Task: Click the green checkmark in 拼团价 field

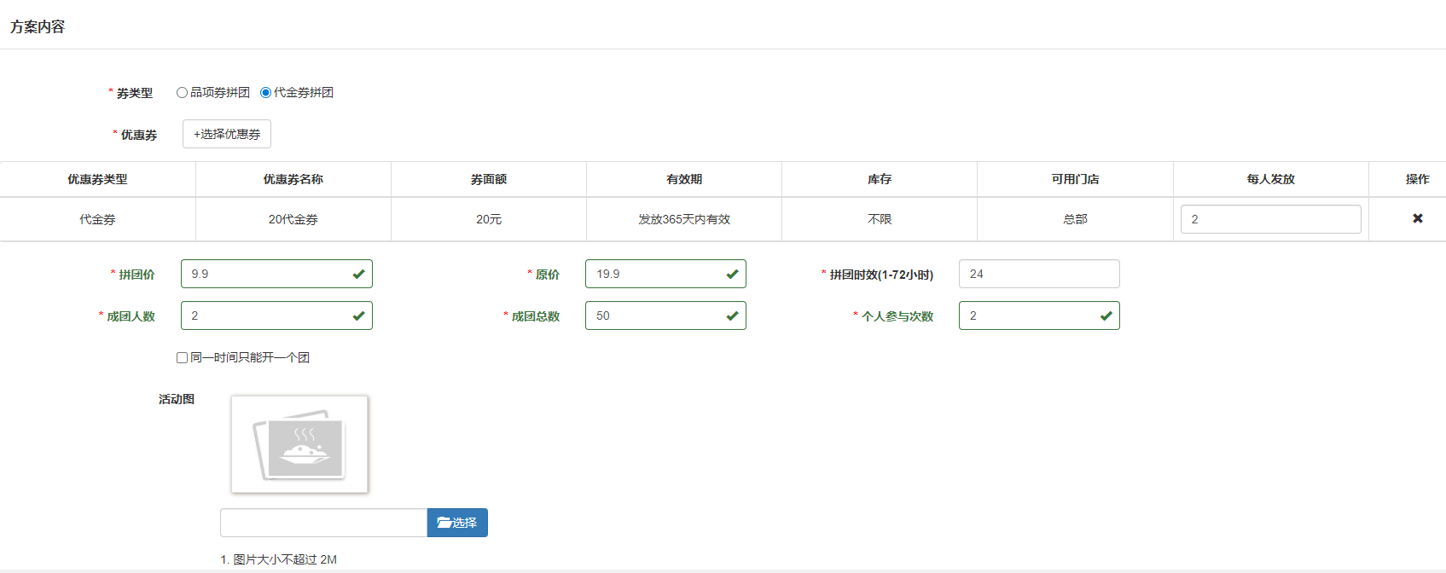Action: point(358,274)
